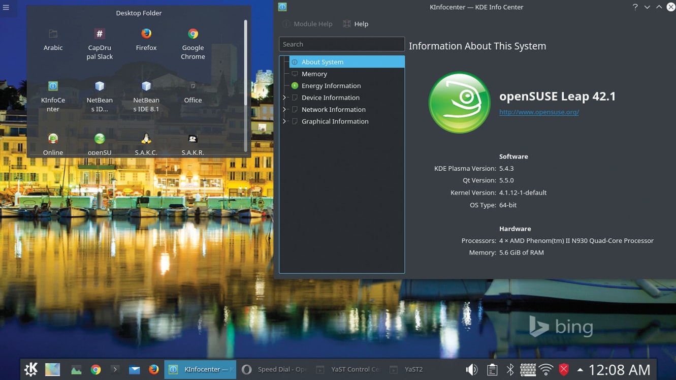Show hidden system tray icons arrow

[580, 369]
